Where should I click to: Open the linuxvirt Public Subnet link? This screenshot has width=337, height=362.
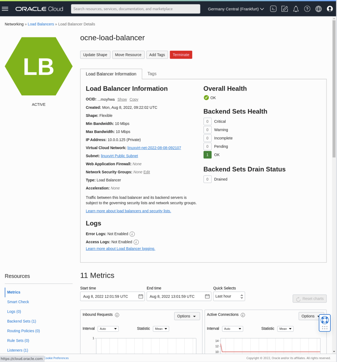(119, 156)
